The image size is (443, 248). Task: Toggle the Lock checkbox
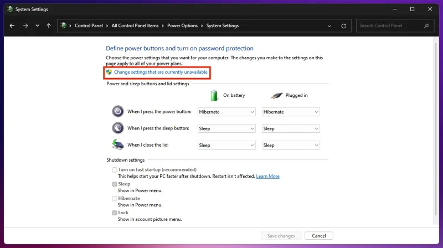(115, 213)
